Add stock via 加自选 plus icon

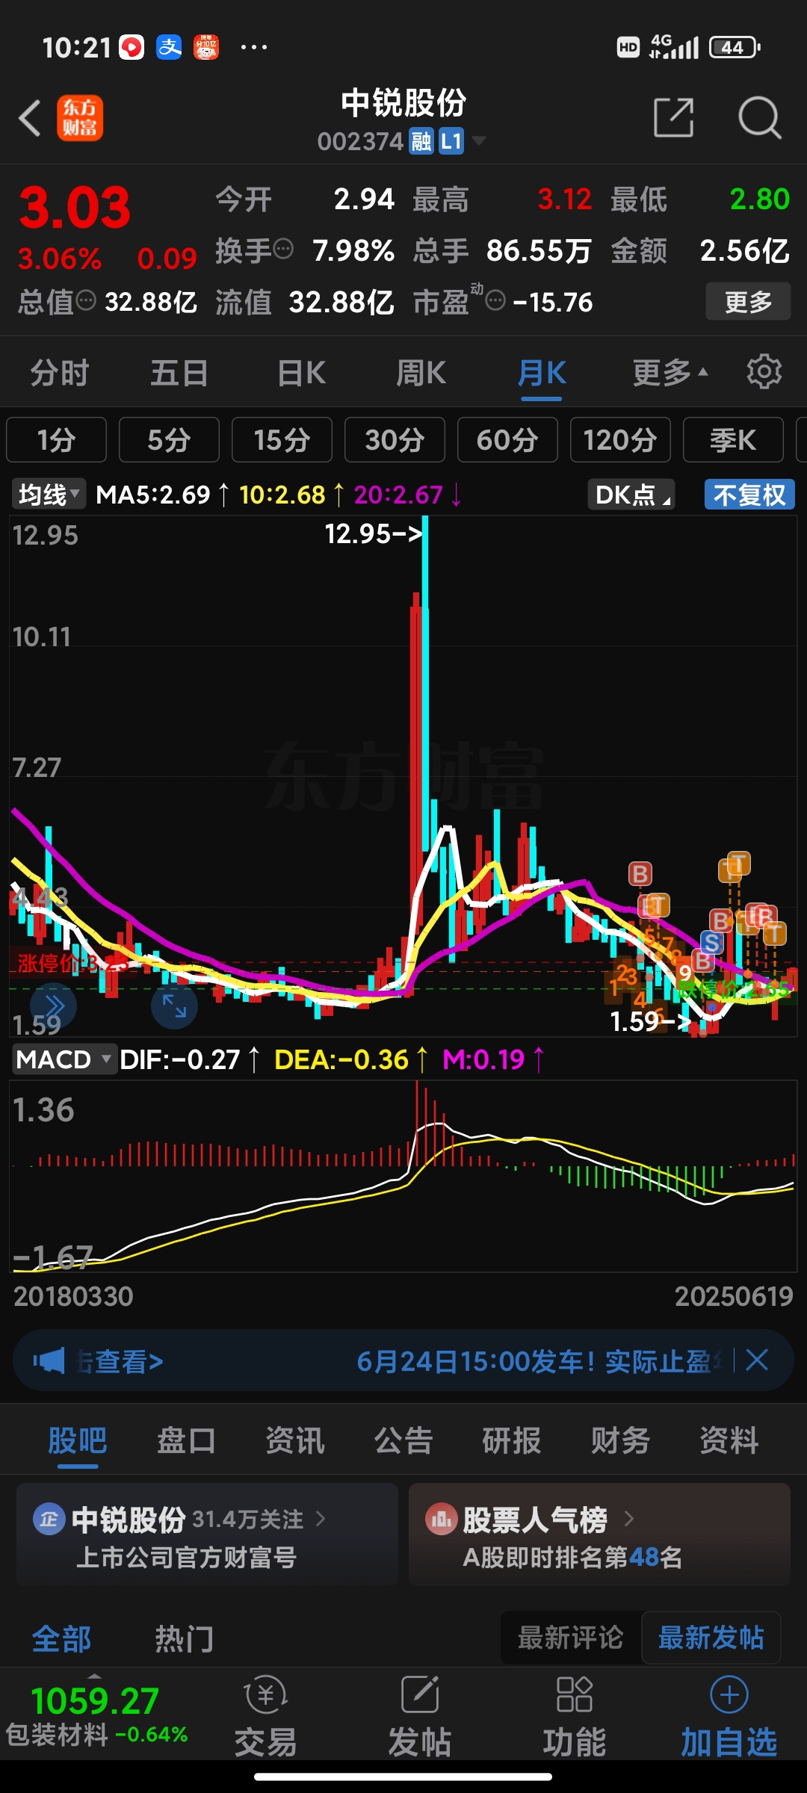coord(729,1694)
